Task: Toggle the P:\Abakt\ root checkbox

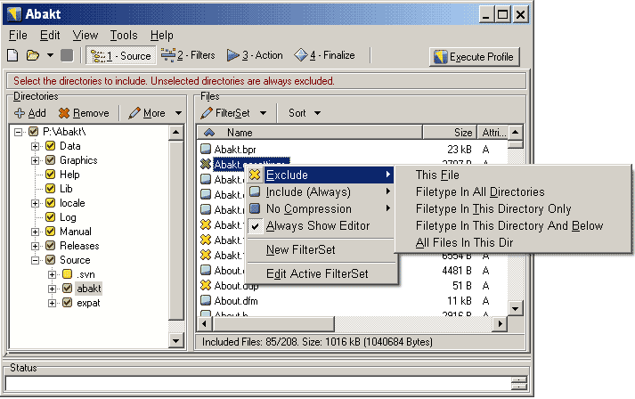Action: pos(34,132)
